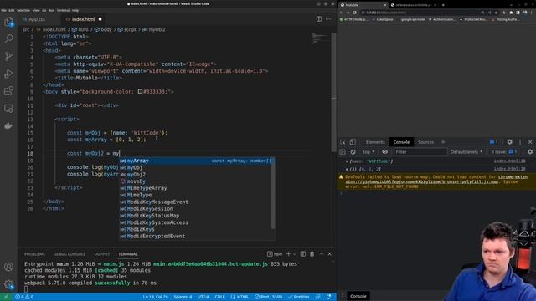This screenshot has height=301, width=536.
Task: Click the suggestion list scrollbar
Action: [273, 193]
